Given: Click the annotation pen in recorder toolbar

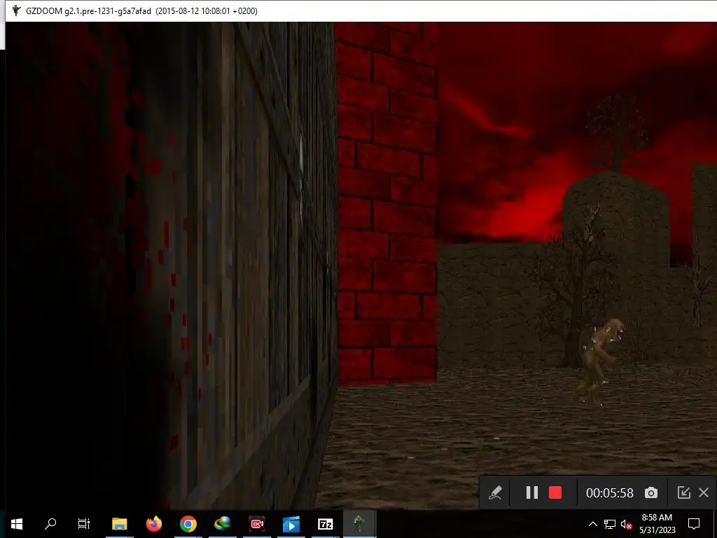Looking at the screenshot, I should tap(495, 492).
